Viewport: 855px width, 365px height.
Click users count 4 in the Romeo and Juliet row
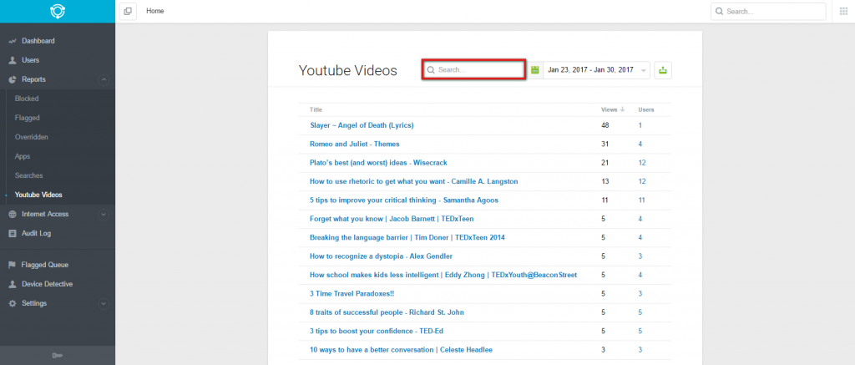[x=640, y=144]
